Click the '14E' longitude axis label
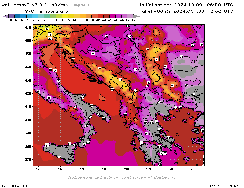 60,169
